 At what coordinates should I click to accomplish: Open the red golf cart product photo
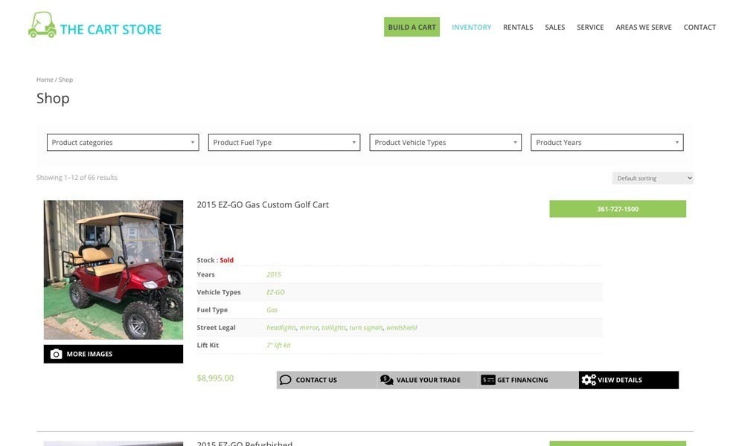coord(113,270)
